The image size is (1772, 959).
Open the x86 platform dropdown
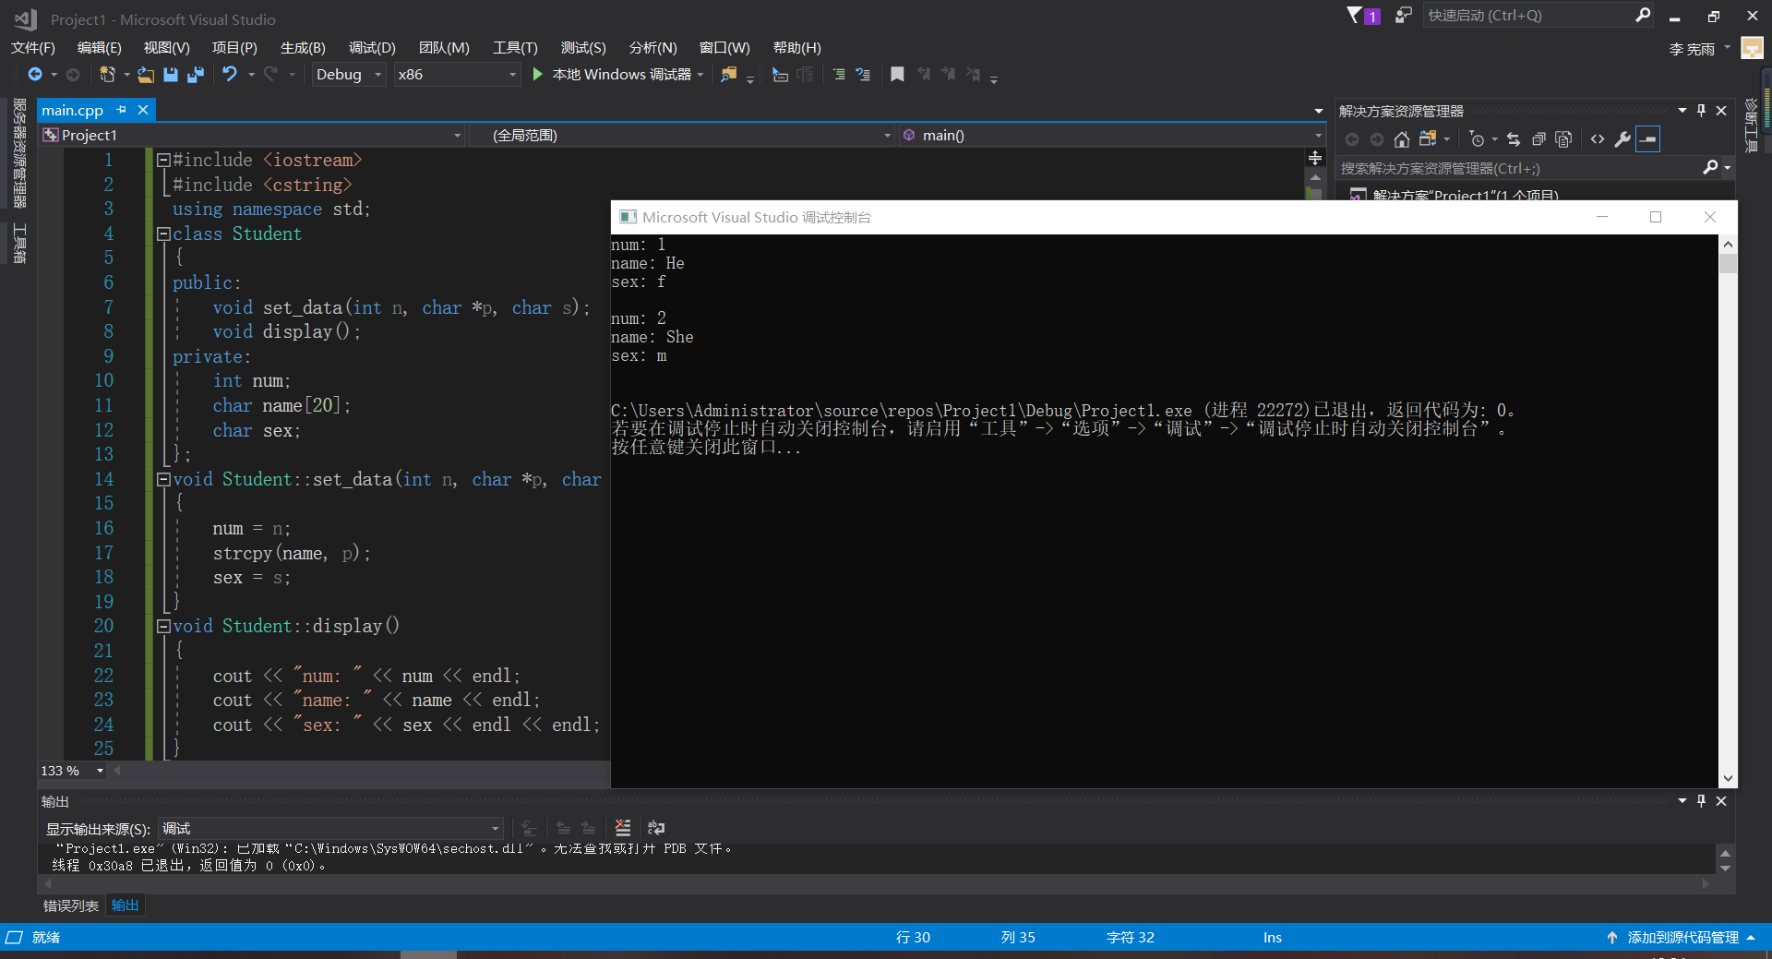[457, 75]
